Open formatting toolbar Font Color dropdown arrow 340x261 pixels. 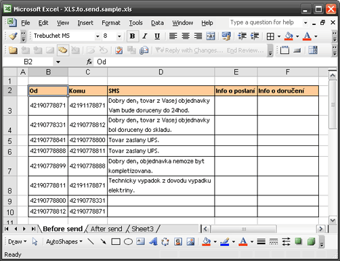316,36
